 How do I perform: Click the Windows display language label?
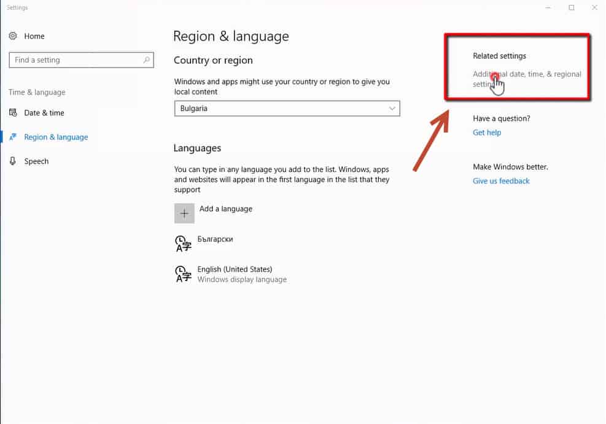(242, 279)
